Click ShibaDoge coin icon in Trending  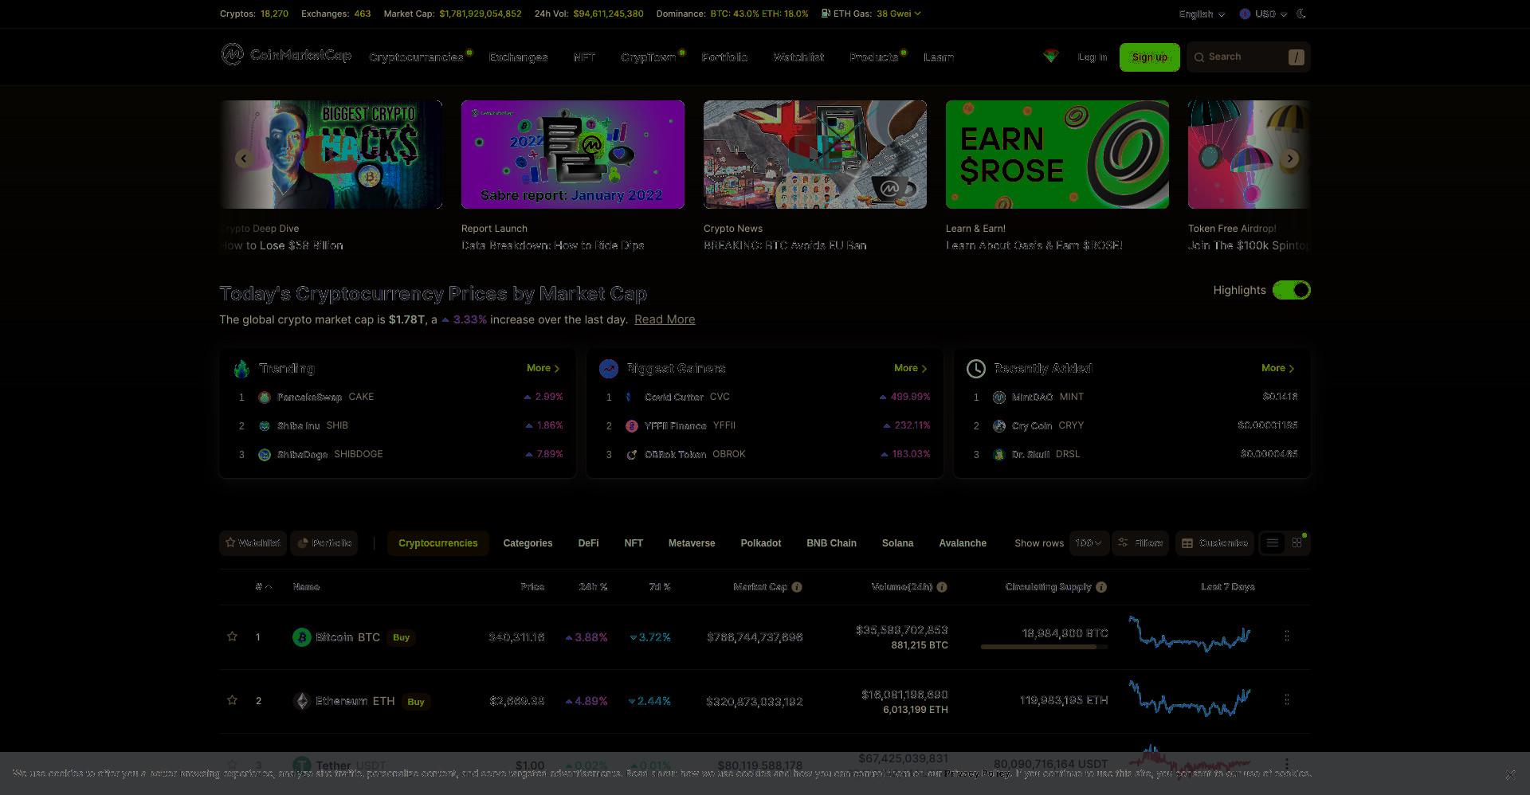tap(265, 454)
